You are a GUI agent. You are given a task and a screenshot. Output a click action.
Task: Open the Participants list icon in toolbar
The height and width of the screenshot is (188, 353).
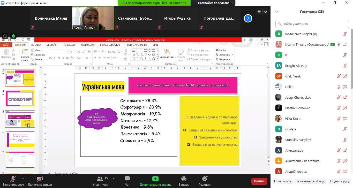click(100, 179)
